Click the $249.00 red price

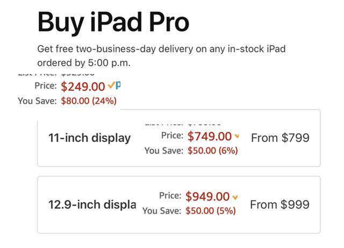point(83,86)
